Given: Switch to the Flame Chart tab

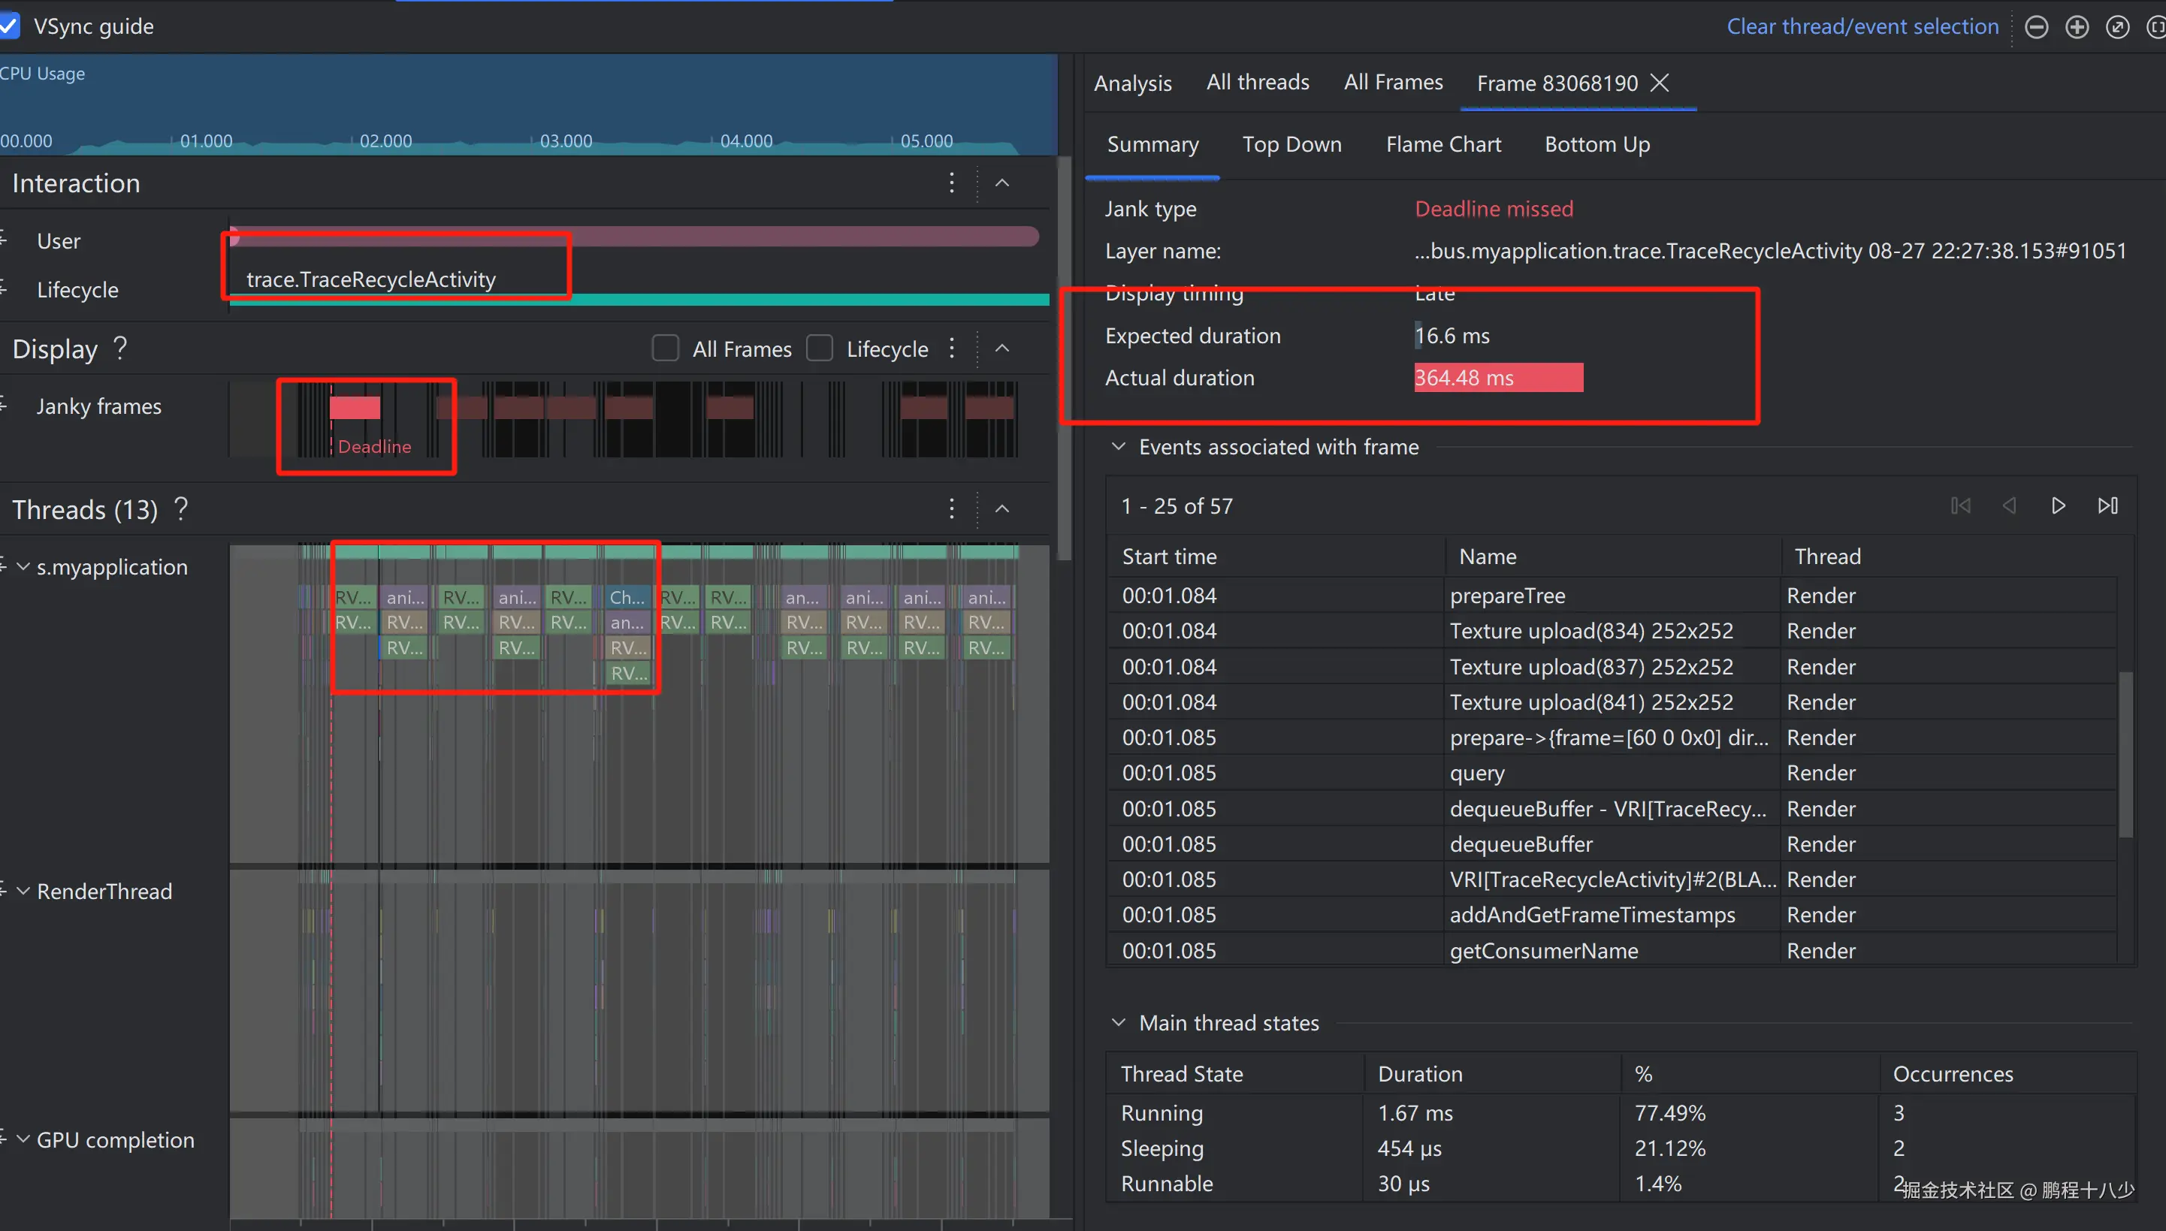Looking at the screenshot, I should click(x=1442, y=144).
